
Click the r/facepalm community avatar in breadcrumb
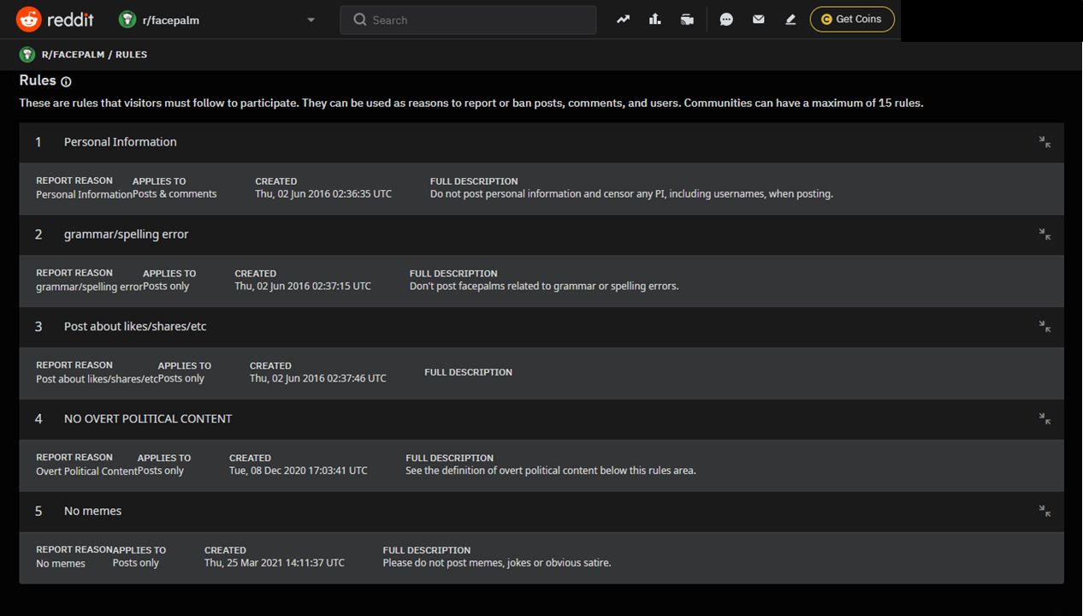tap(27, 55)
